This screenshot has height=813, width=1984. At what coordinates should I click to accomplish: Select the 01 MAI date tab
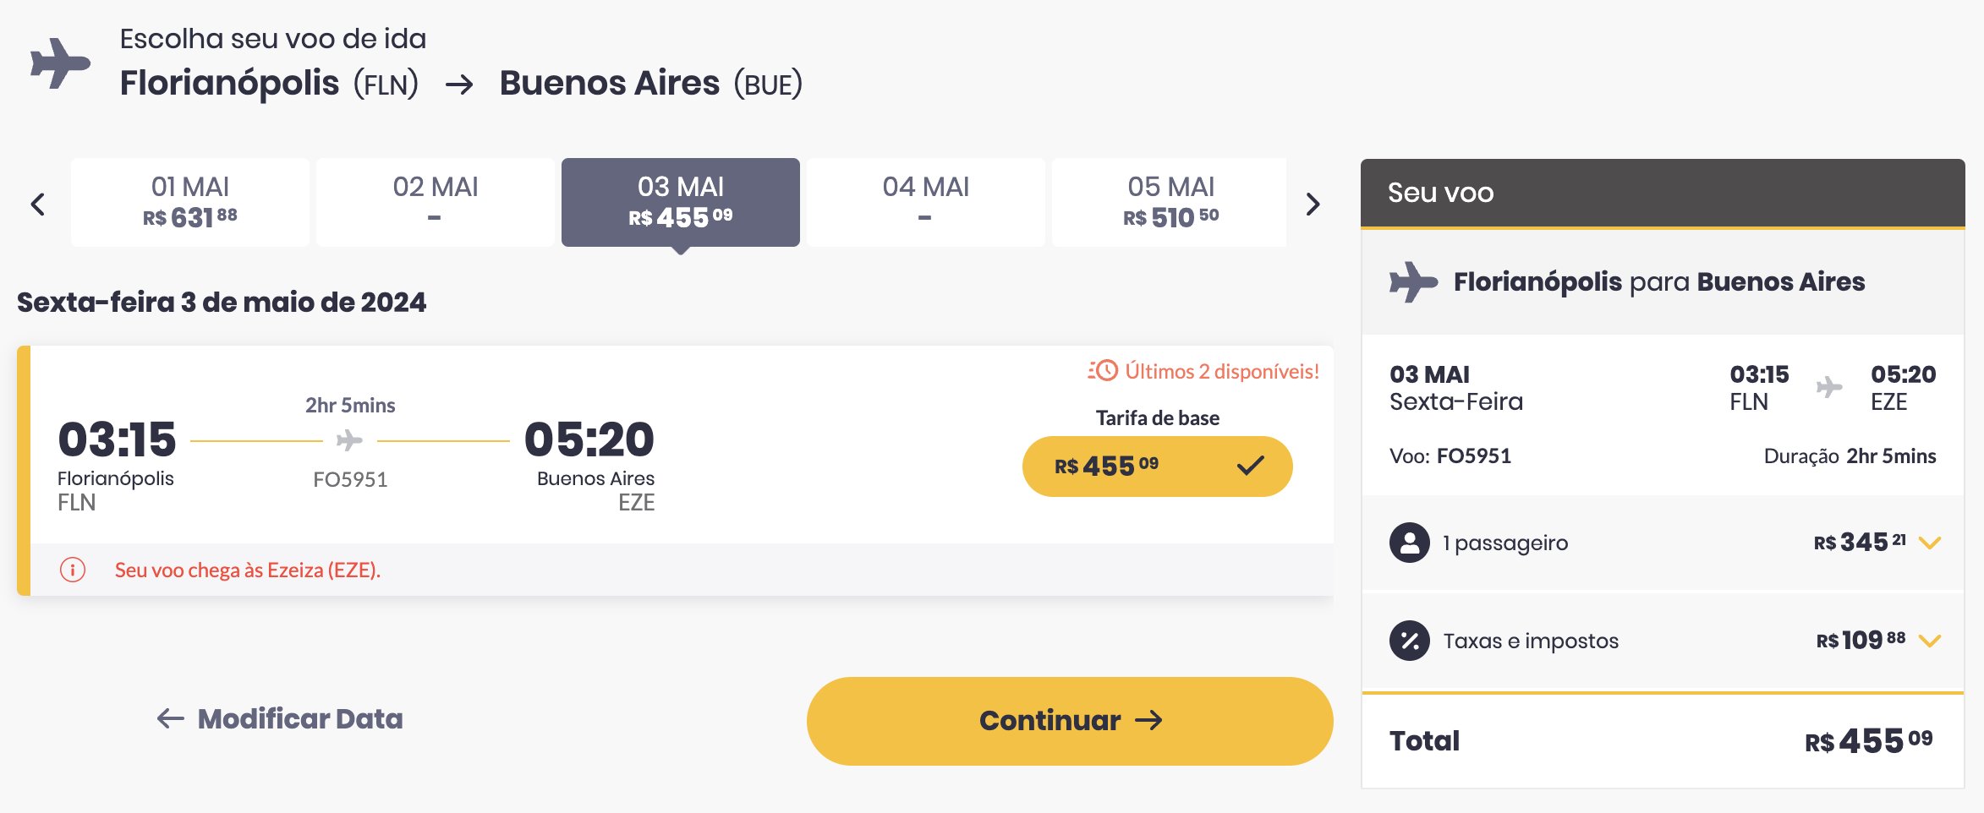[x=190, y=203]
